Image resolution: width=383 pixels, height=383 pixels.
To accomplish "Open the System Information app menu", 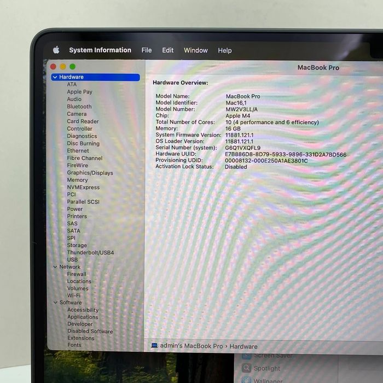I will tap(100, 50).
